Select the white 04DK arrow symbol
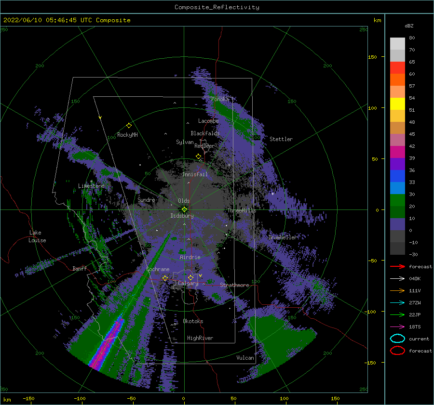The height and width of the screenshot is (405, 434). [397, 279]
